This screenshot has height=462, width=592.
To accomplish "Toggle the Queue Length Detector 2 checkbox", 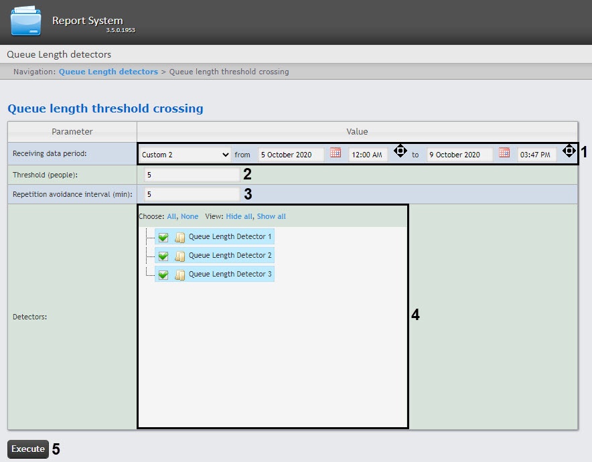I will [x=163, y=256].
